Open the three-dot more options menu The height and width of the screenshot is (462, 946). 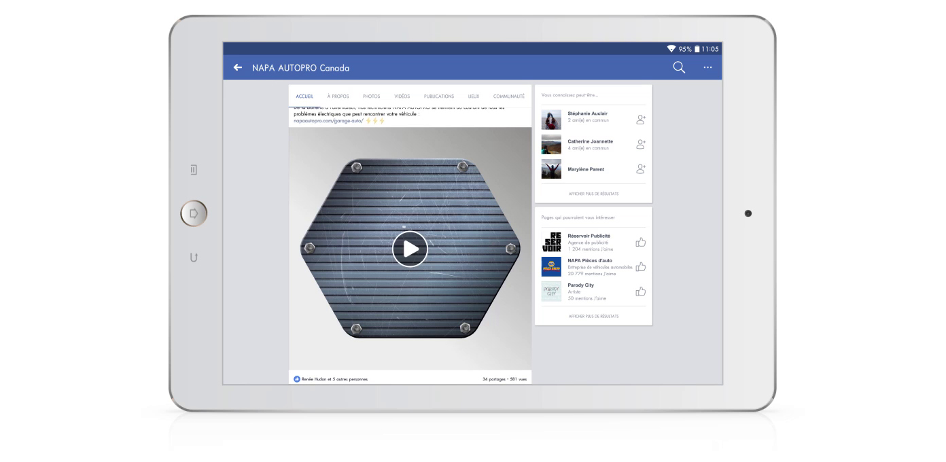point(707,68)
